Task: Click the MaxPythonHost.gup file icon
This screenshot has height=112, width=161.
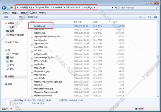Action: click(x=32, y=89)
